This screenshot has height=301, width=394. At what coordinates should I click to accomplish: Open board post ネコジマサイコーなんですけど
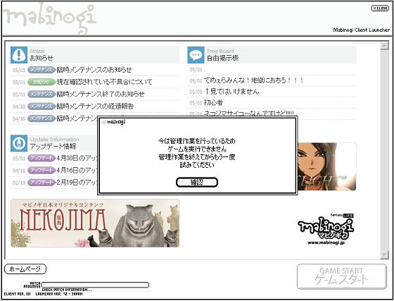(x=249, y=113)
